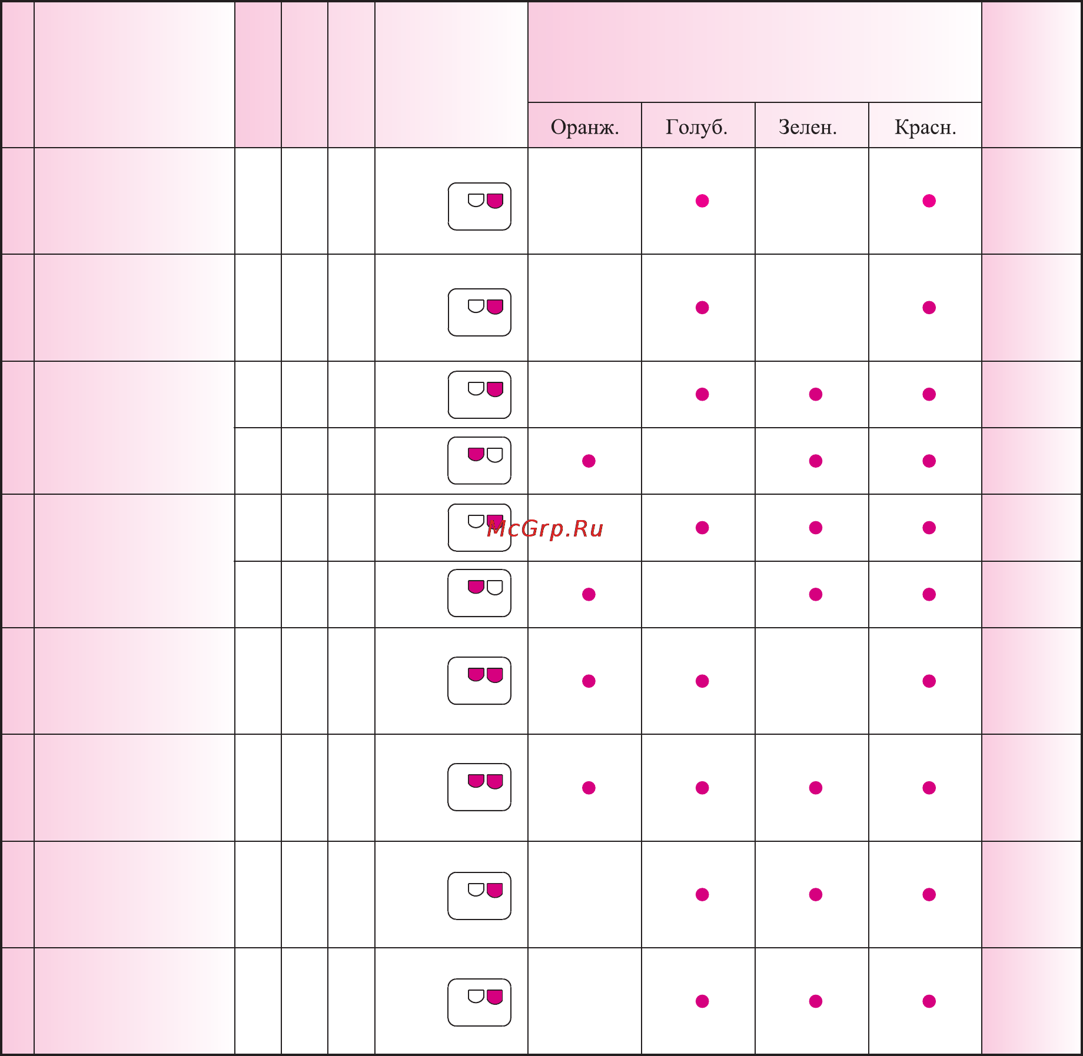Viewport: 1083px width, 1056px height.
Task: Click the bottommost dot in Зелен. column
Action: point(816,1001)
